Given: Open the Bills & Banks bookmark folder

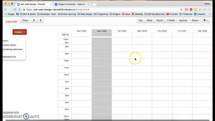Looking at the screenshot, I should pyautogui.click(x=28, y=14).
